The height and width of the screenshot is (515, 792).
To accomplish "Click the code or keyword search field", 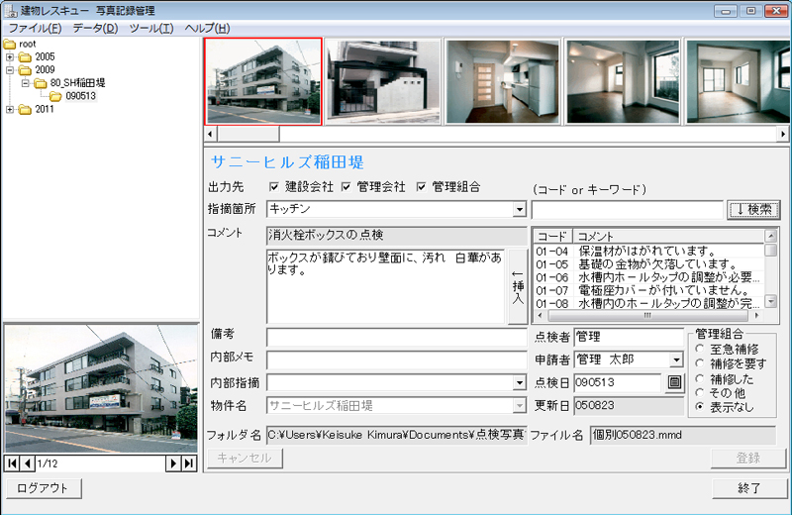I will pos(628,210).
